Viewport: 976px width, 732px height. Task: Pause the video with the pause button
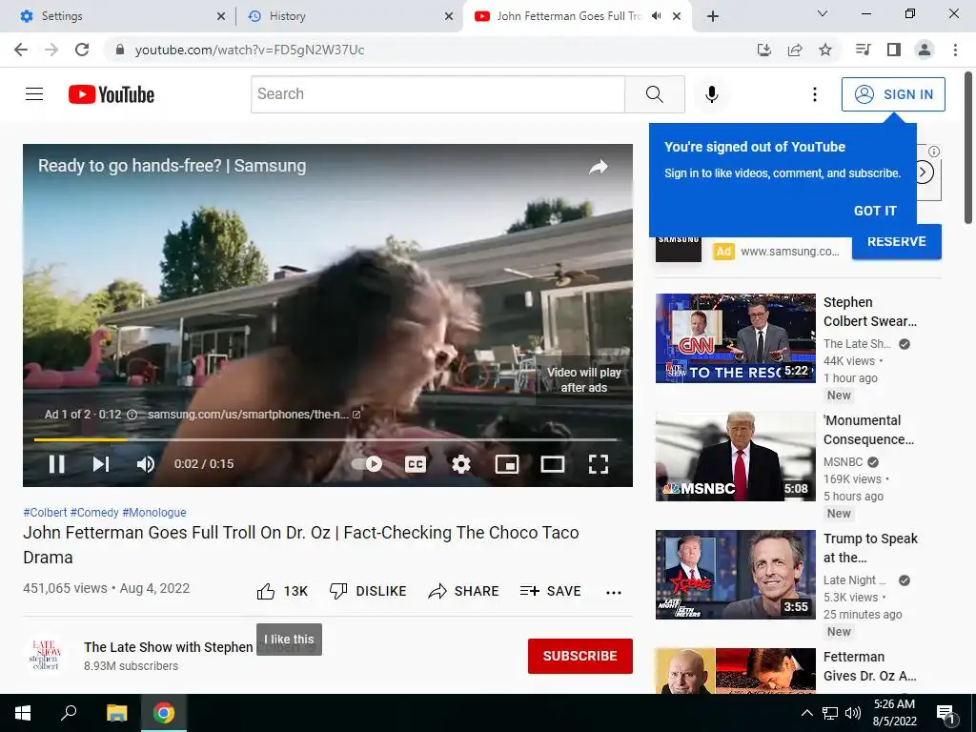click(56, 464)
